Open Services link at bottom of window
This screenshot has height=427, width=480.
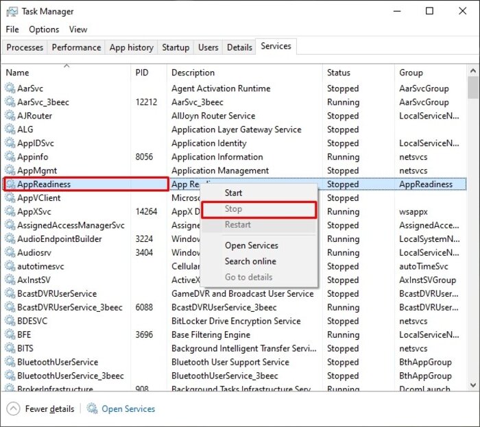[x=128, y=408]
